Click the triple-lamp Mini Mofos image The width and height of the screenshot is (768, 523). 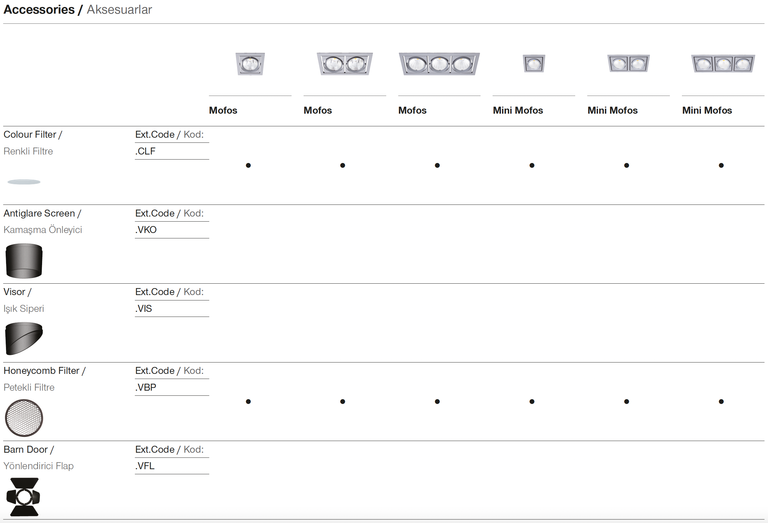tap(723, 63)
